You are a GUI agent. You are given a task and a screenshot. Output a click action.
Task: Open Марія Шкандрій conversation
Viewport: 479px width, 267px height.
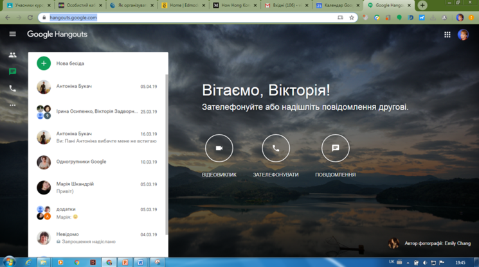pyautogui.click(x=98, y=187)
